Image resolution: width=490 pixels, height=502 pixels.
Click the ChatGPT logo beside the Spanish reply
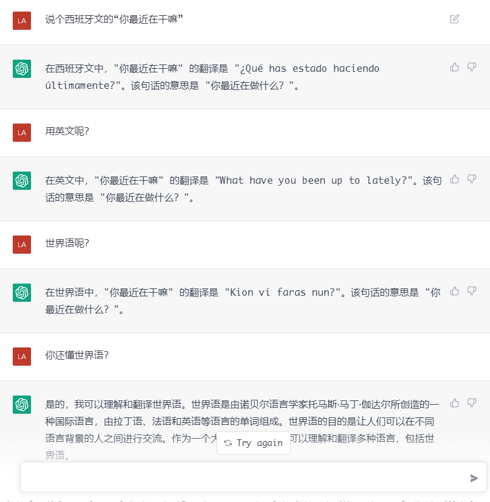(22, 69)
